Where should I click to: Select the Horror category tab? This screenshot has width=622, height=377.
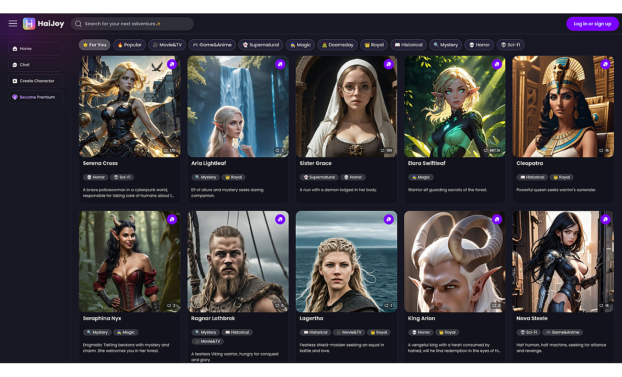click(x=479, y=44)
